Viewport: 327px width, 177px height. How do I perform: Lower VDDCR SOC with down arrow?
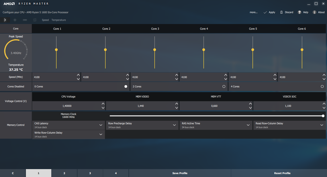point(324,108)
